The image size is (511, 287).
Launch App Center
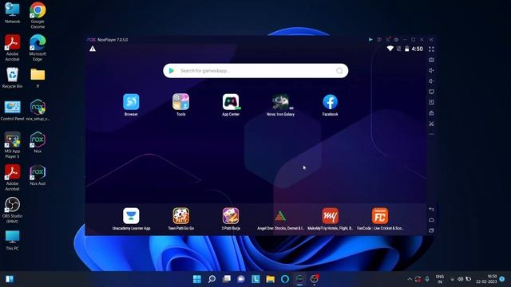click(x=231, y=102)
